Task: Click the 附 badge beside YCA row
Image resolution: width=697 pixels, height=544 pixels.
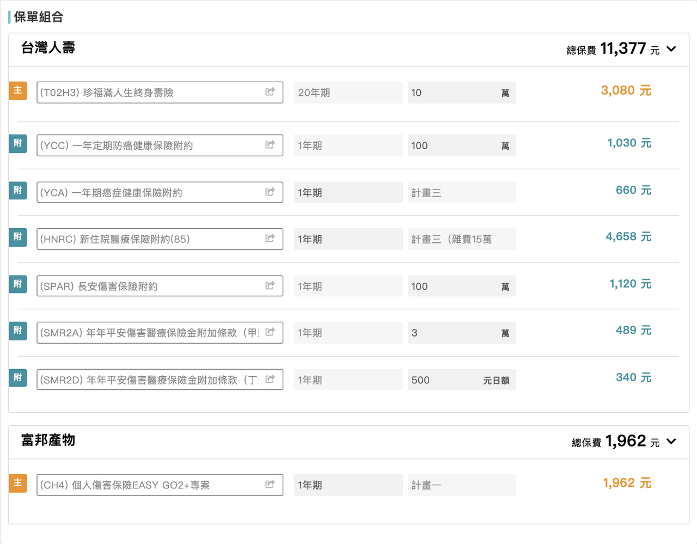Action: 18,191
